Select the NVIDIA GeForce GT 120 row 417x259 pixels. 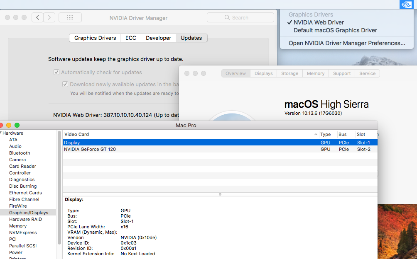coord(220,149)
